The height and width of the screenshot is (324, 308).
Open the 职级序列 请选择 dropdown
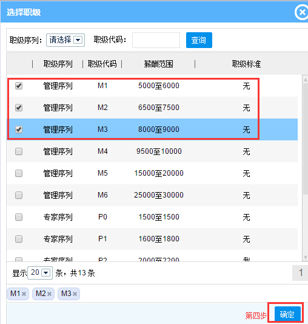65,40
